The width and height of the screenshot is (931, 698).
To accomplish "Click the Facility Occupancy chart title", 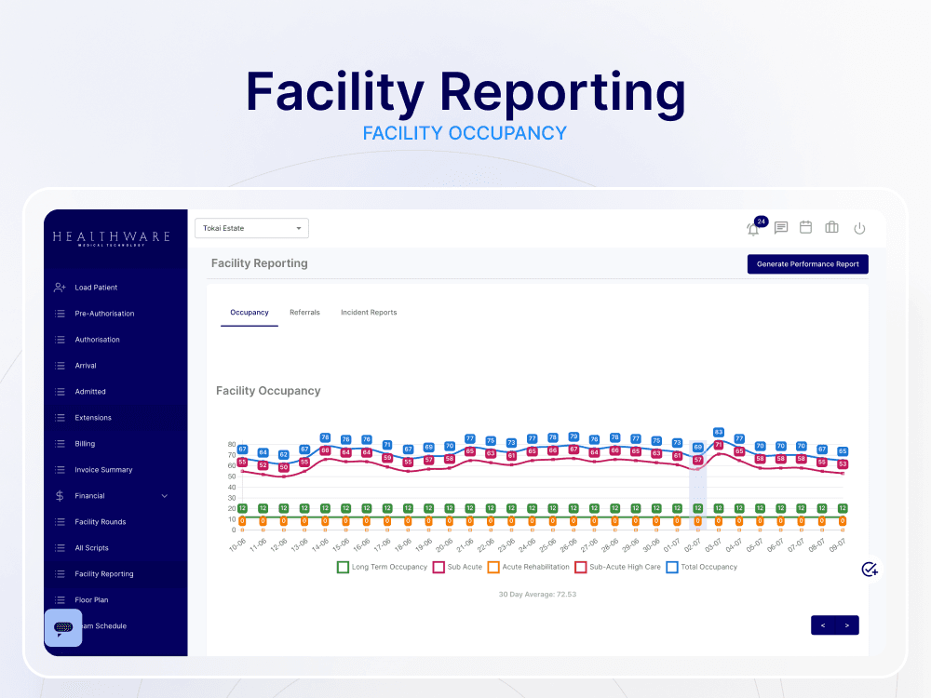I will [268, 391].
